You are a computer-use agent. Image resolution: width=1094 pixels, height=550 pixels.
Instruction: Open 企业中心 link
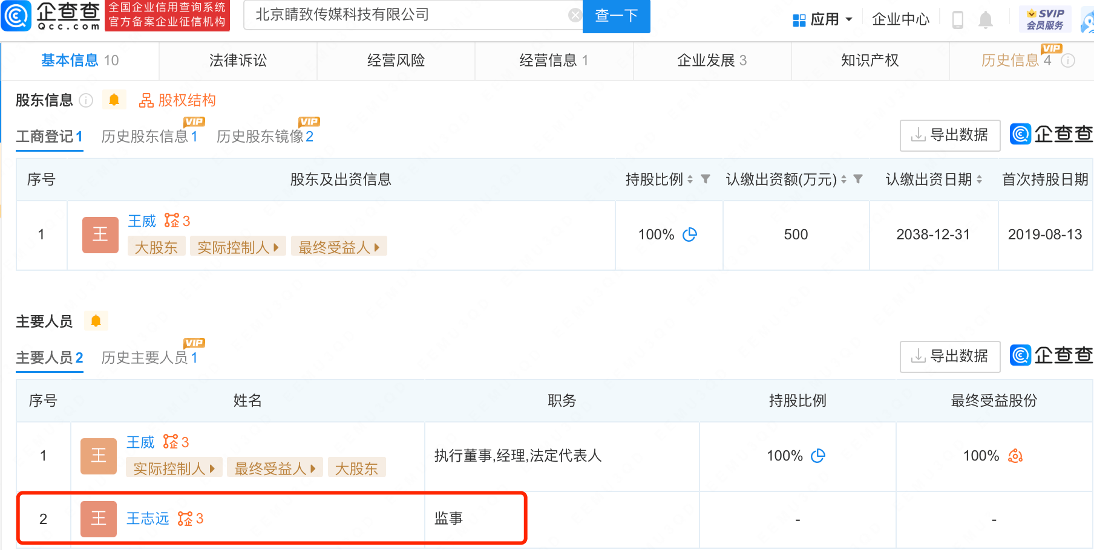coord(900,19)
